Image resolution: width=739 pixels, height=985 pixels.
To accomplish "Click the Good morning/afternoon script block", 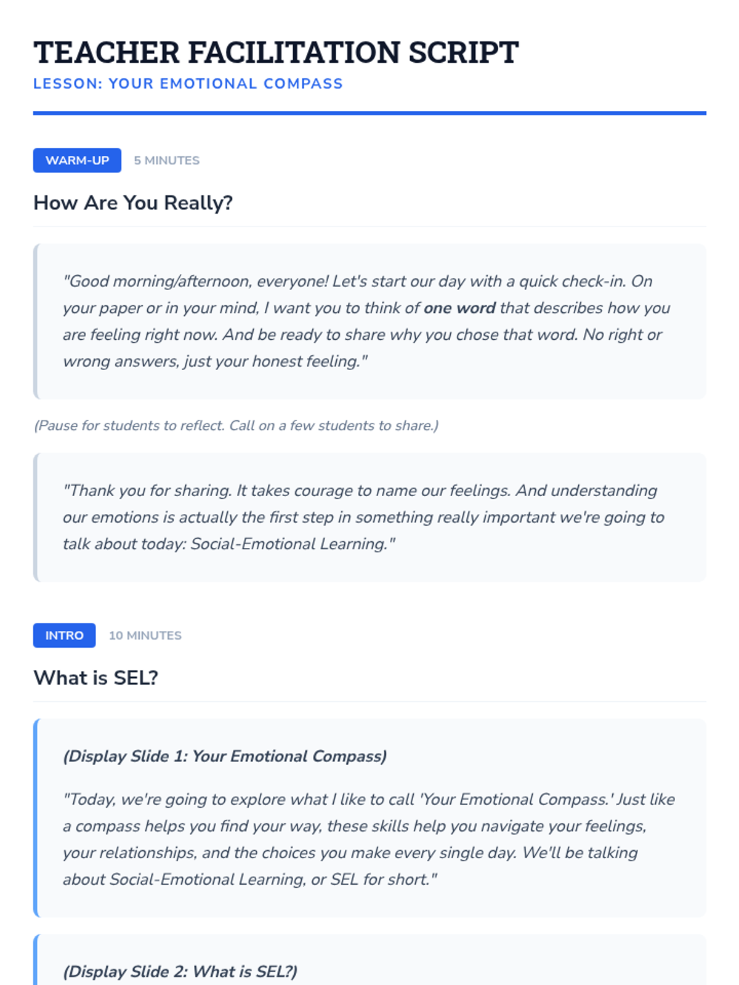I will pyautogui.click(x=369, y=321).
